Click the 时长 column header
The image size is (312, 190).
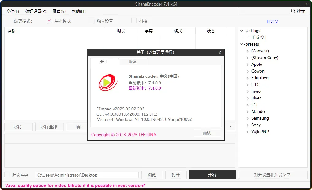pyautogui.click(x=121, y=31)
